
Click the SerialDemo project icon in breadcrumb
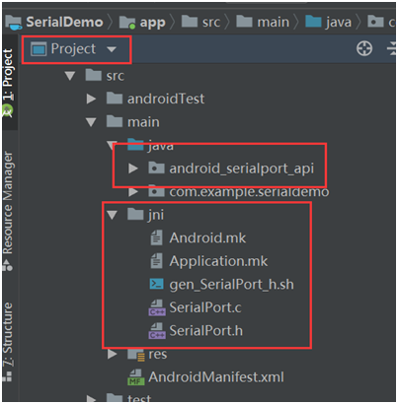(14, 23)
